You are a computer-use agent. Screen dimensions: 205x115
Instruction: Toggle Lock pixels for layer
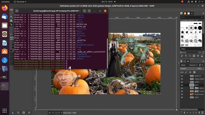tap(186, 72)
